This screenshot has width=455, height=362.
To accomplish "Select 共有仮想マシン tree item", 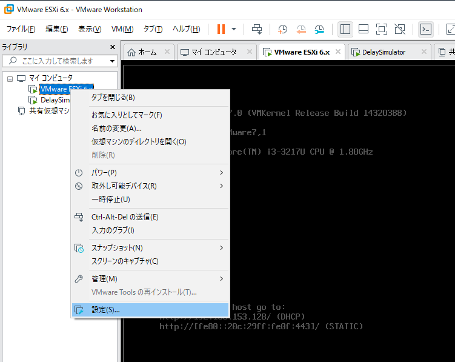I will [49, 111].
